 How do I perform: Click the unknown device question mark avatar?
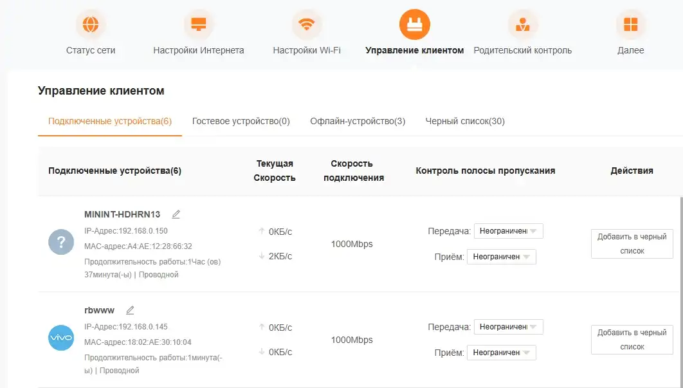[x=60, y=243]
